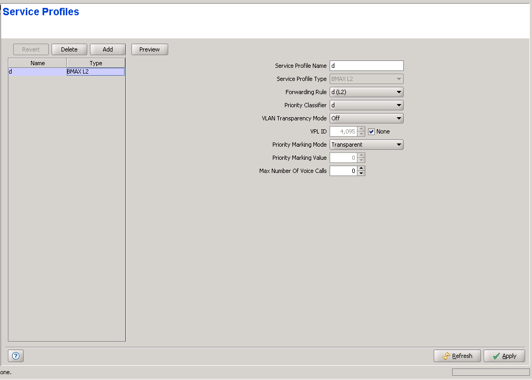Screen dimensions: 532x380
Task: Uncheck the None checkbox for VPL ID
Action: tap(372, 131)
